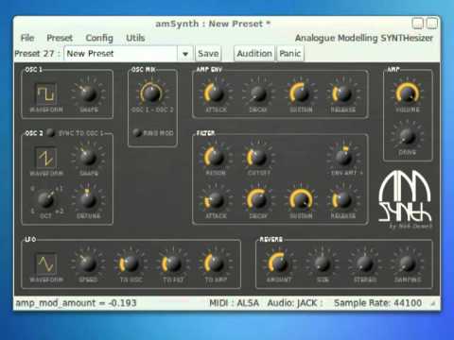
Task: Toggle the Sync to OSC 1 switch
Action: [x=51, y=133]
